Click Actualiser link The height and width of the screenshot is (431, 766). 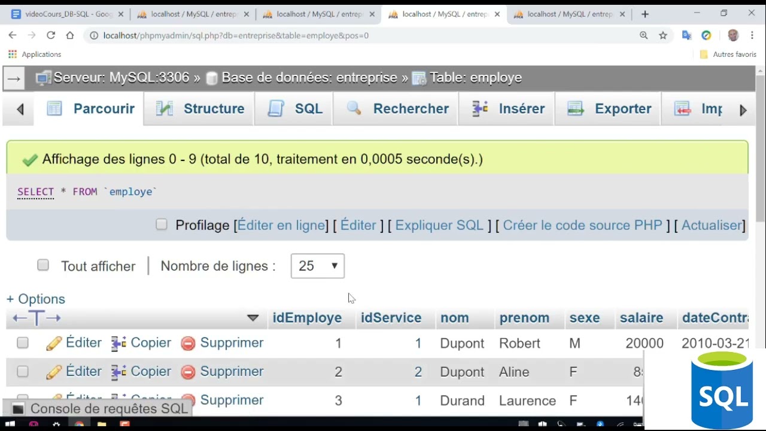[x=712, y=225]
